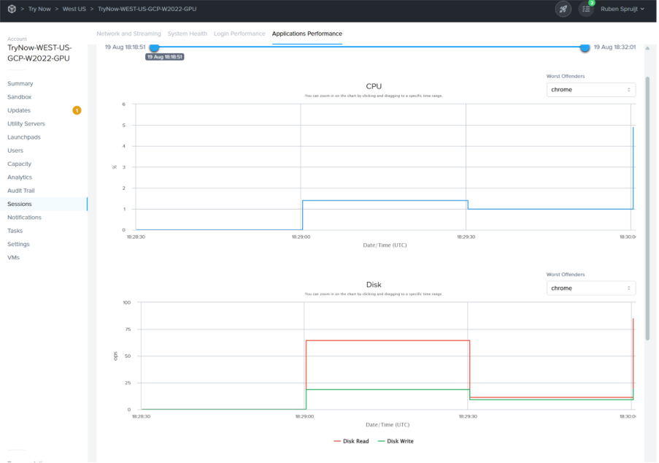Screen dimensions: 659x463
Task: Click the time range start slider handle
Action: point(154,47)
